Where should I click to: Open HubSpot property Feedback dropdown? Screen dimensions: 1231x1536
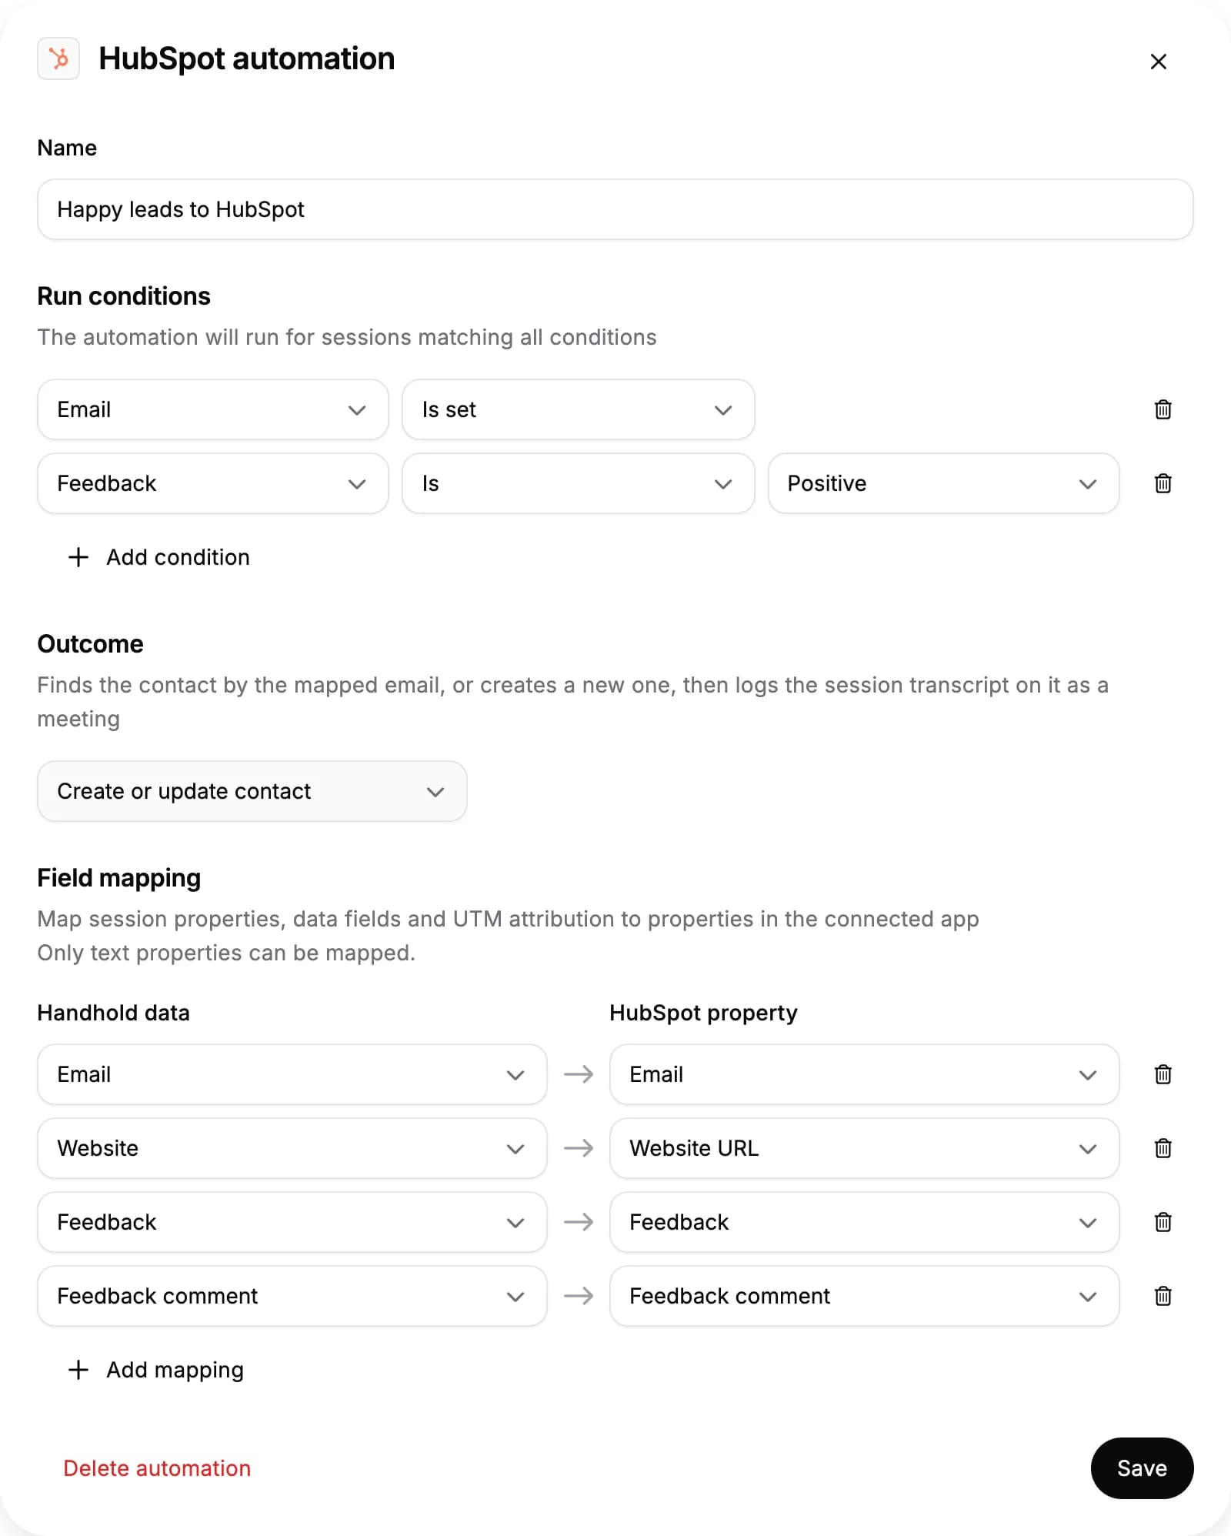click(x=864, y=1222)
